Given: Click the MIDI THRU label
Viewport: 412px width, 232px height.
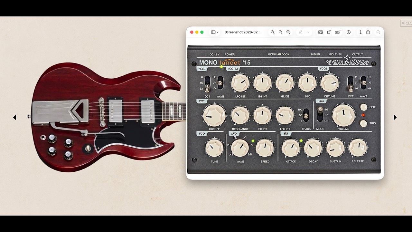Looking at the screenshot, I should coord(335,54).
